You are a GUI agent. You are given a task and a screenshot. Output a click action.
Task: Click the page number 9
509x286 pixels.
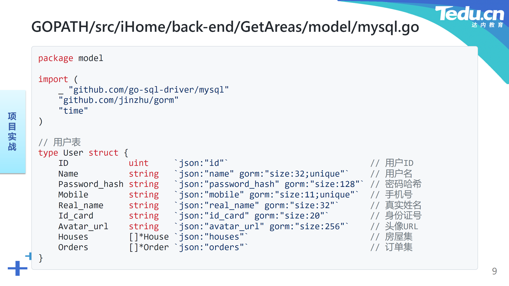[x=494, y=271]
